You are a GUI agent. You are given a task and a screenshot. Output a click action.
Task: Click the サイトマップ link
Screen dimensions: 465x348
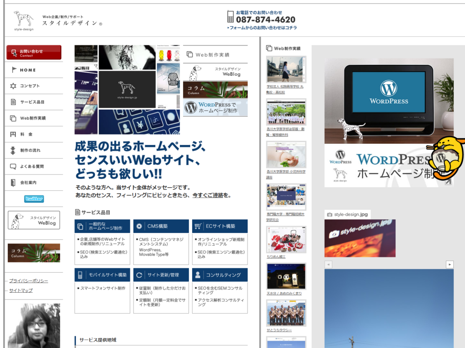click(x=21, y=290)
